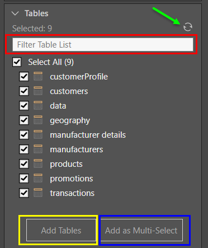Click the manufacturer details table icon
The width and height of the screenshot is (208, 248).
pos(38,134)
